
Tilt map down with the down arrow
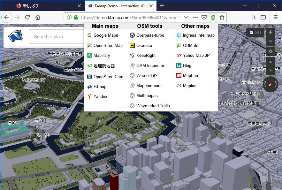[x=270, y=71]
